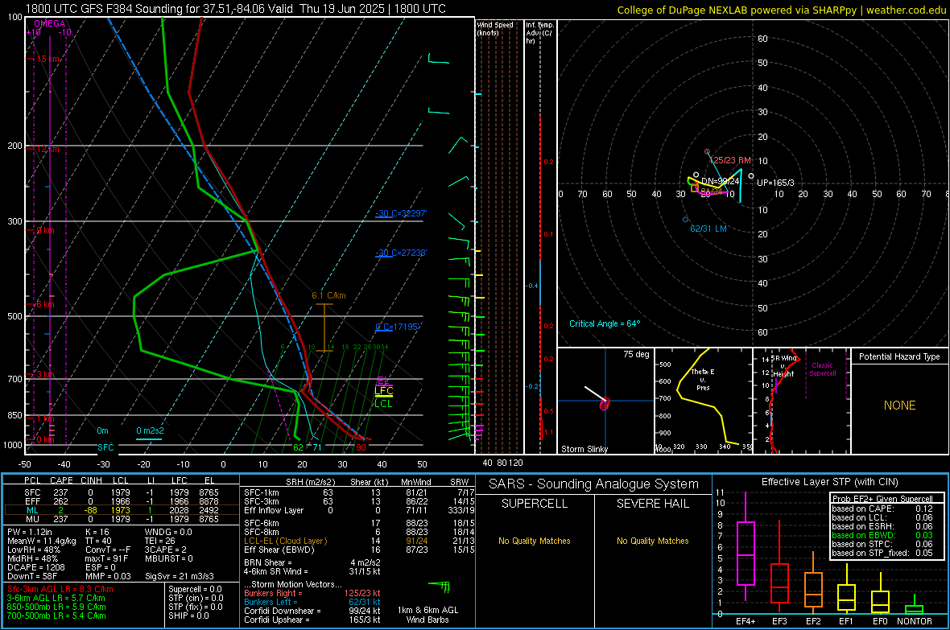This screenshot has width=950, height=630.
Task: Click the CAPE column header
Action: [61, 480]
